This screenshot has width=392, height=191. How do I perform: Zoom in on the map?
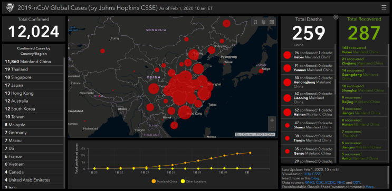272,120
